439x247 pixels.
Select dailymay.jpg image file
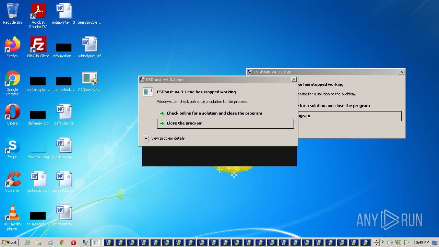(x=38, y=117)
